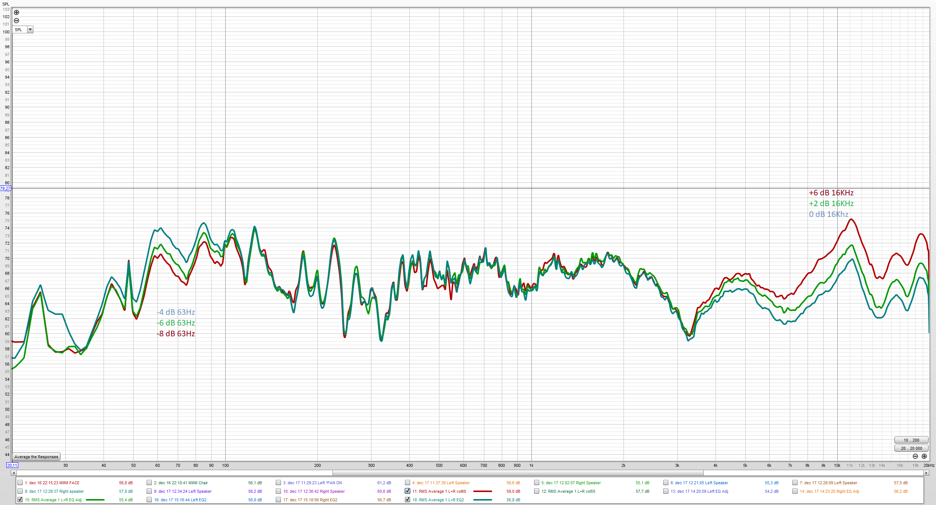Zoom out vertically with the top-left minus icon
This screenshot has height=505, width=936.
(16, 21)
